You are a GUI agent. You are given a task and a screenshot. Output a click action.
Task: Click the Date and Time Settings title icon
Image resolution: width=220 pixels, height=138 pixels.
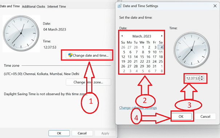[120, 6]
